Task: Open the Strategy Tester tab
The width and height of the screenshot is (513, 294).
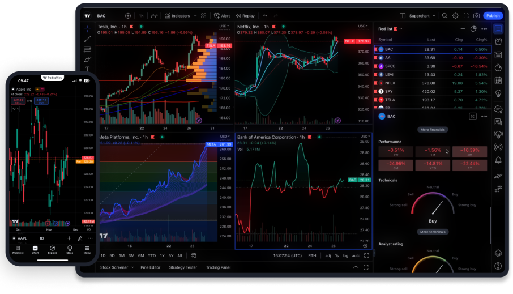Action: pyautogui.click(x=183, y=267)
